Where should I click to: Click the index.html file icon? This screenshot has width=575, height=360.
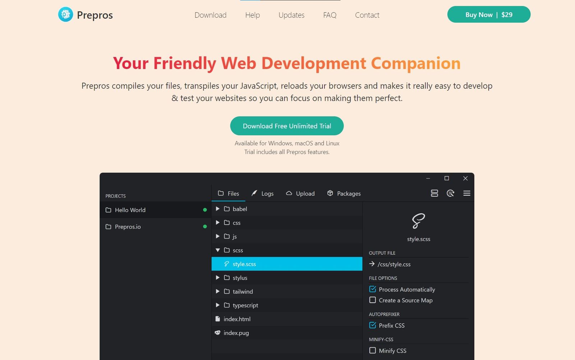pyautogui.click(x=217, y=319)
